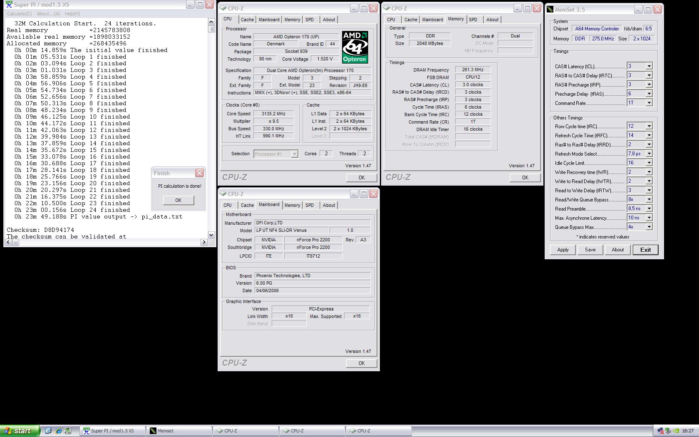Click Super PI horizontal scroll right arrow
699x437 pixels.
[204, 242]
